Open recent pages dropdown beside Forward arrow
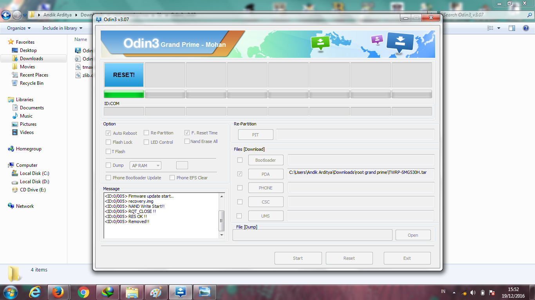 click(25, 15)
